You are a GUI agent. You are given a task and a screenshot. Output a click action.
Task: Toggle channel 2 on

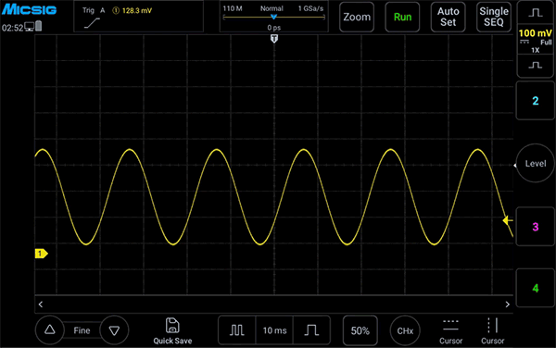coord(536,101)
